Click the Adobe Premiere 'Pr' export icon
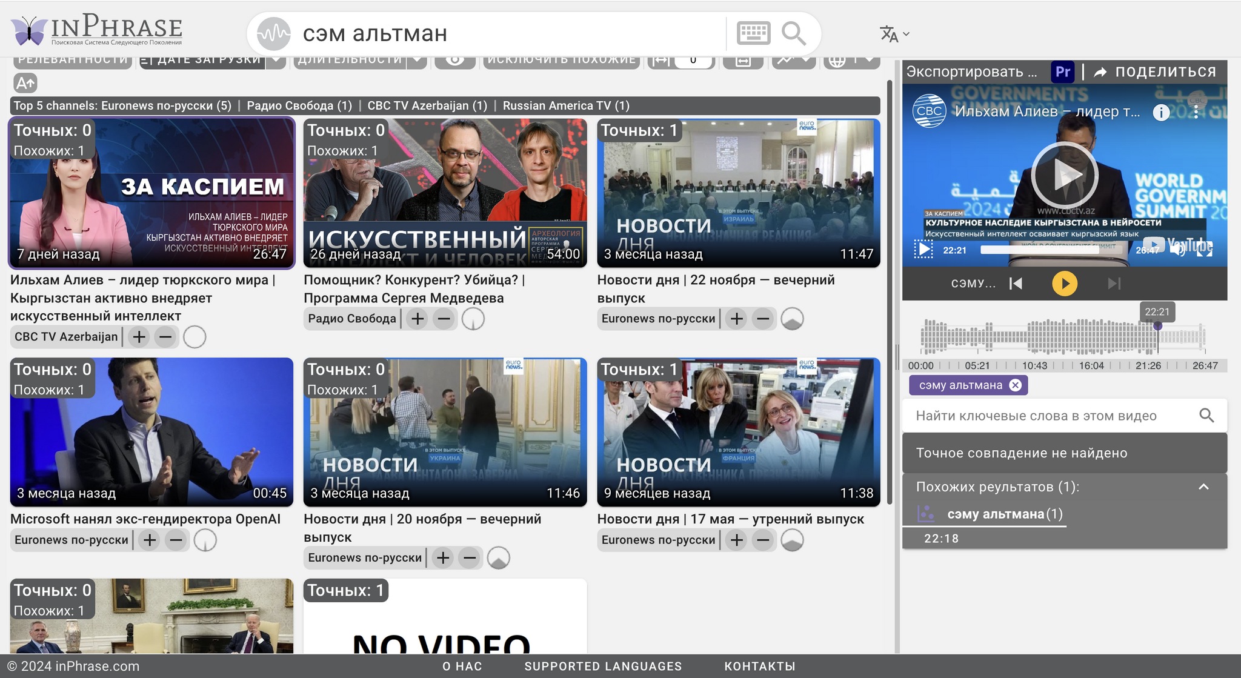 [x=1062, y=71]
